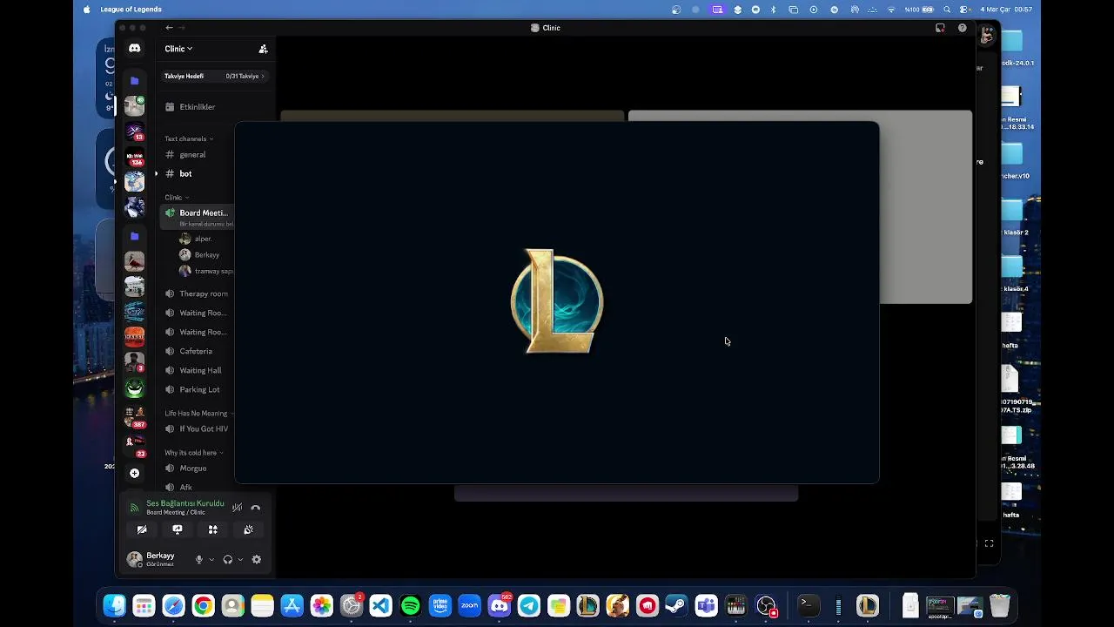The height and width of the screenshot is (627, 1114).
Task: Disconnect from the voice call
Action: pos(256,508)
